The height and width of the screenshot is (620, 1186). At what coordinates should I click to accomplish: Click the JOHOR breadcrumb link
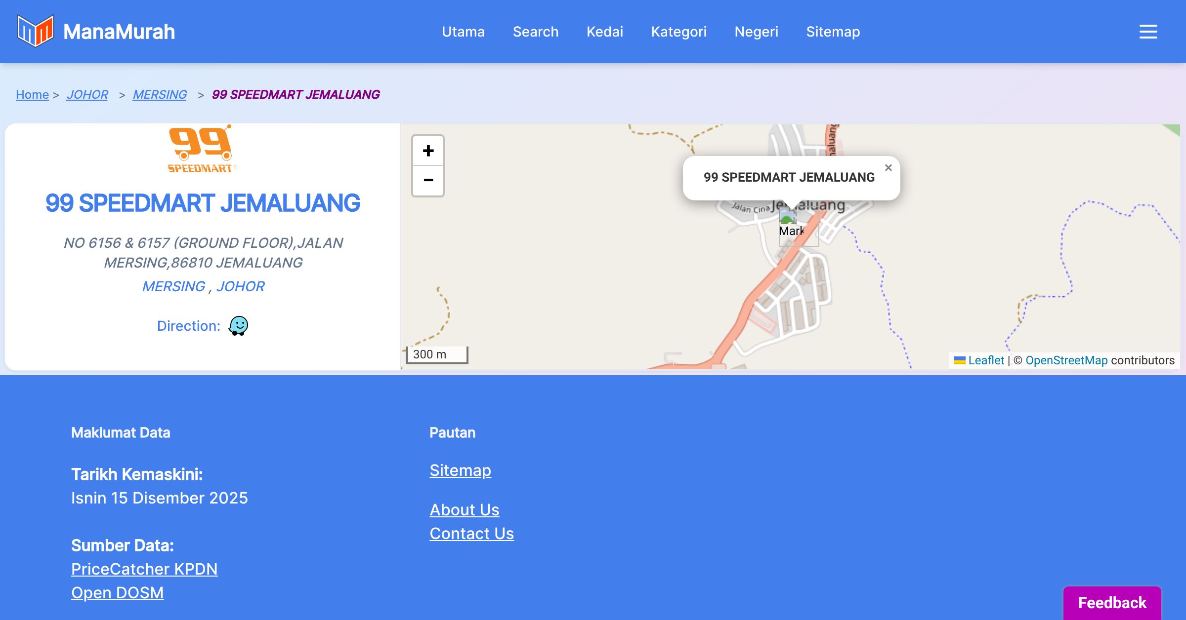click(x=87, y=94)
